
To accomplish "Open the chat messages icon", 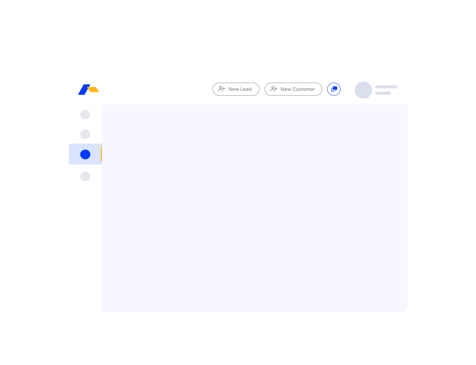I will point(334,89).
